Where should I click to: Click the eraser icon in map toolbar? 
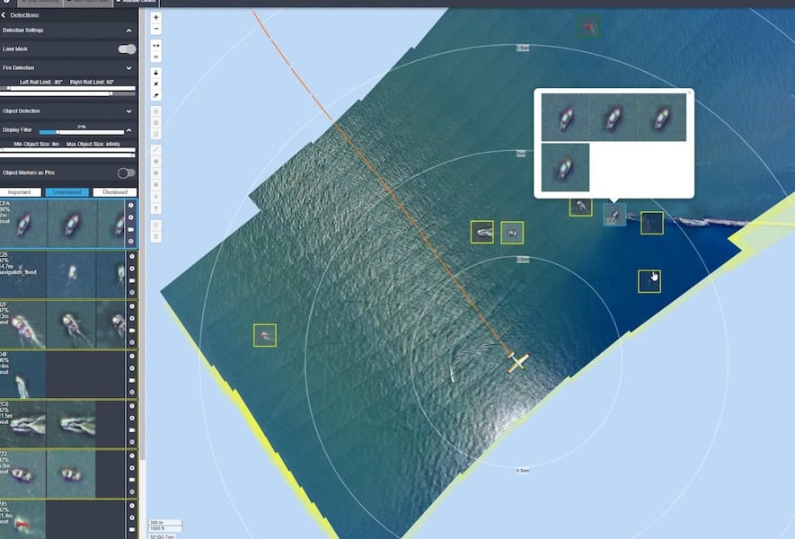click(x=155, y=95)
